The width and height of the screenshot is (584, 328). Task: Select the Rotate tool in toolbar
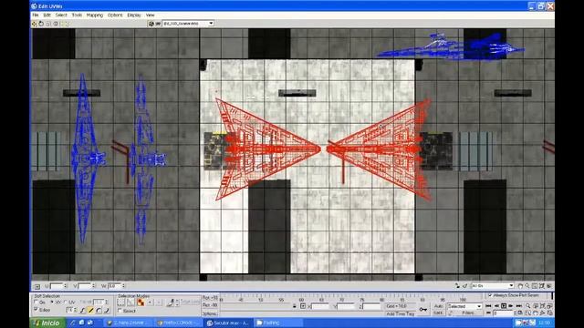coord(41,24)
